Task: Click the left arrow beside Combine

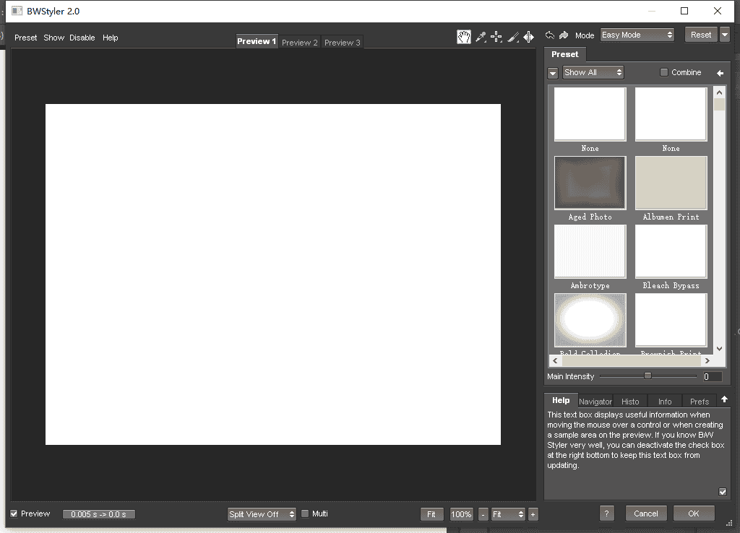Action: (x=720, y=73)
